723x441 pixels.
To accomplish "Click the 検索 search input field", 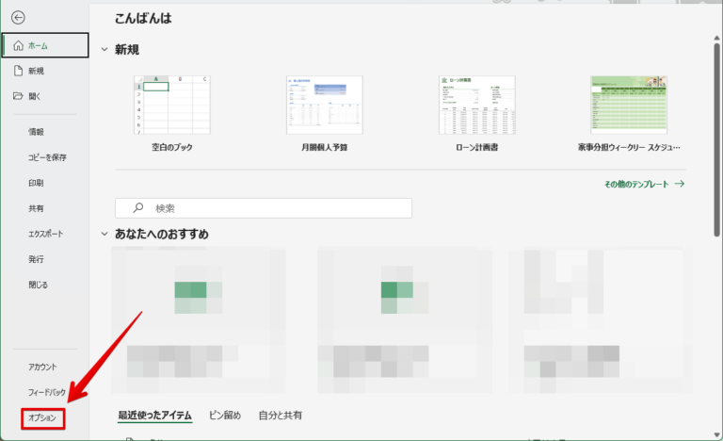I will 273,207.
